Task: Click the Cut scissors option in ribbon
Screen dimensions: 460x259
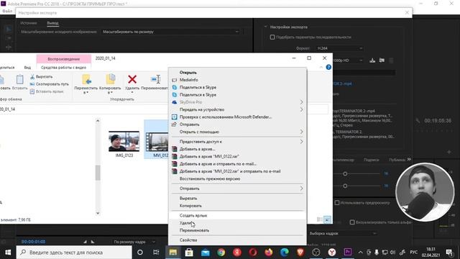Action: tap(42, 77)
